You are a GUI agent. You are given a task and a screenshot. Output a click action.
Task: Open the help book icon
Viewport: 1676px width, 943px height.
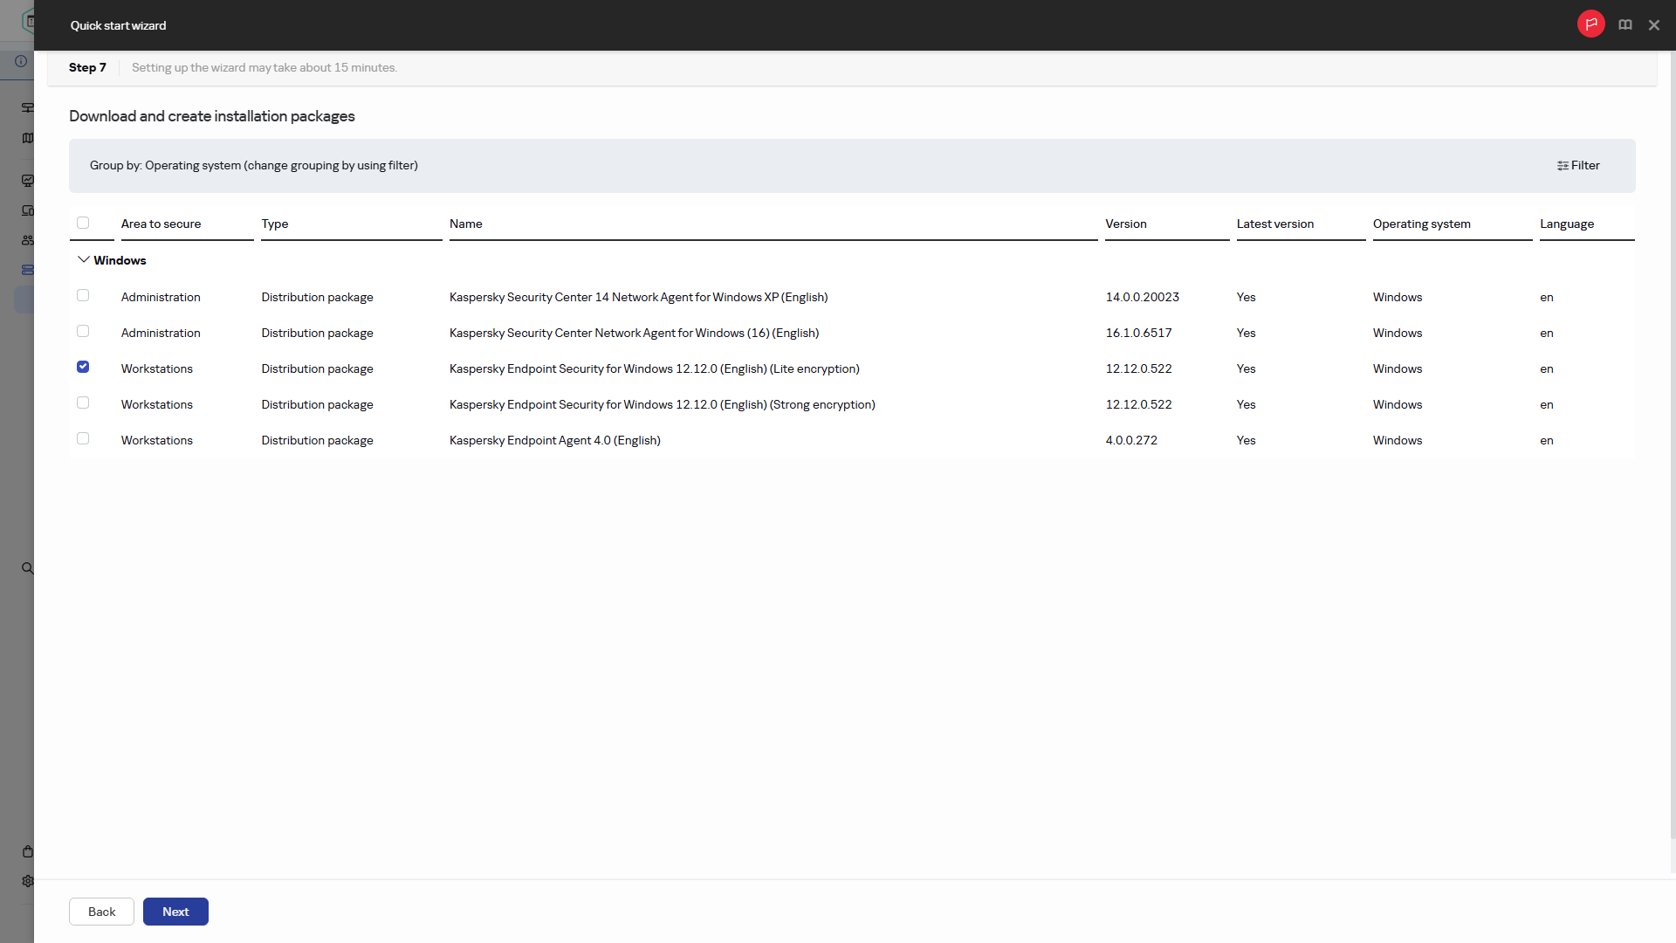tap(1624, 25)
